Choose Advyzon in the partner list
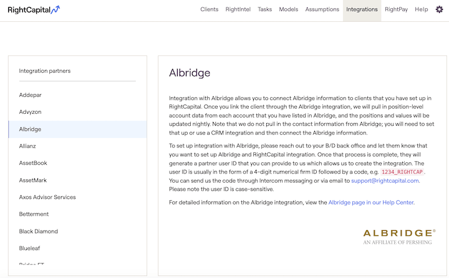 (x=31, y=112)
